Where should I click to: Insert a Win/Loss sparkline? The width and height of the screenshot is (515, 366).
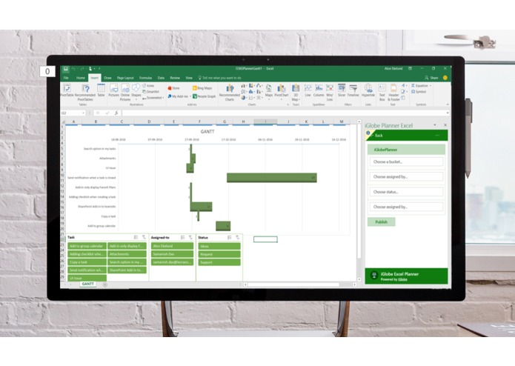point(330,92)
